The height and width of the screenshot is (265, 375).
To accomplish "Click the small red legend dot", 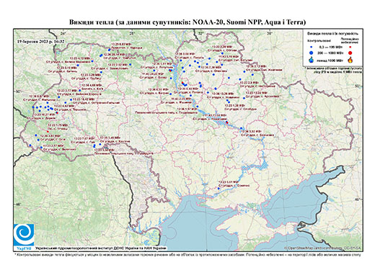I will (350, 48).
